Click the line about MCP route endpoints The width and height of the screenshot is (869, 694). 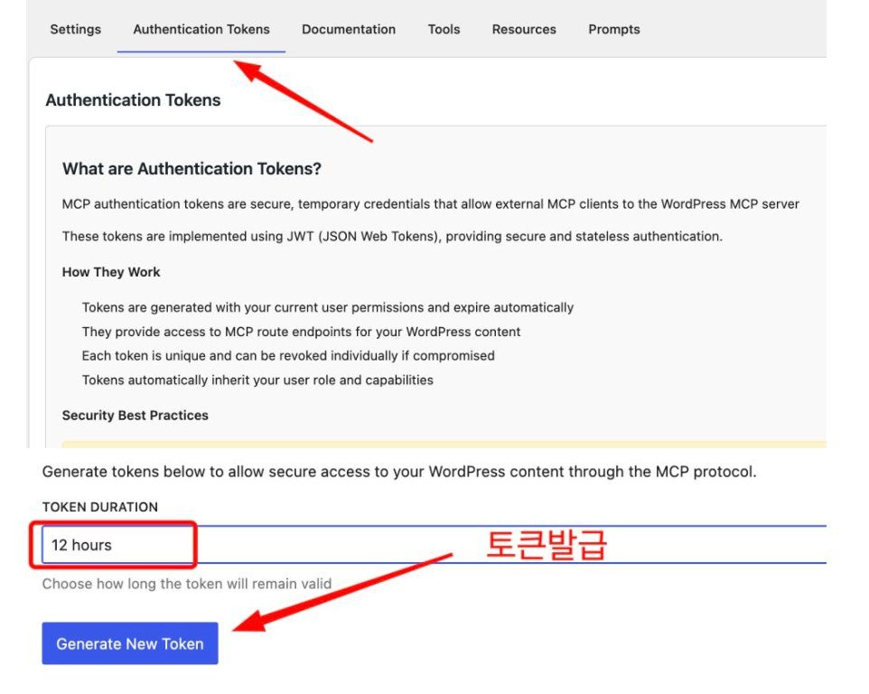tap(301, 332)
